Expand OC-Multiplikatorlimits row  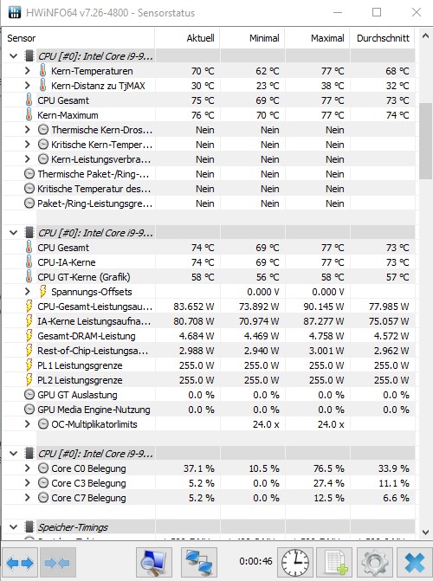coord(27,424)
